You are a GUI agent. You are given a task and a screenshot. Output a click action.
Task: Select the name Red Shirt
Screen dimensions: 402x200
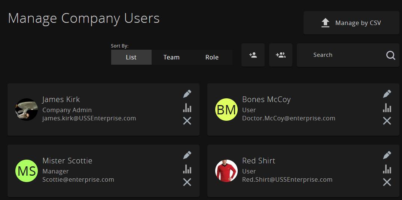pos(259,161)
